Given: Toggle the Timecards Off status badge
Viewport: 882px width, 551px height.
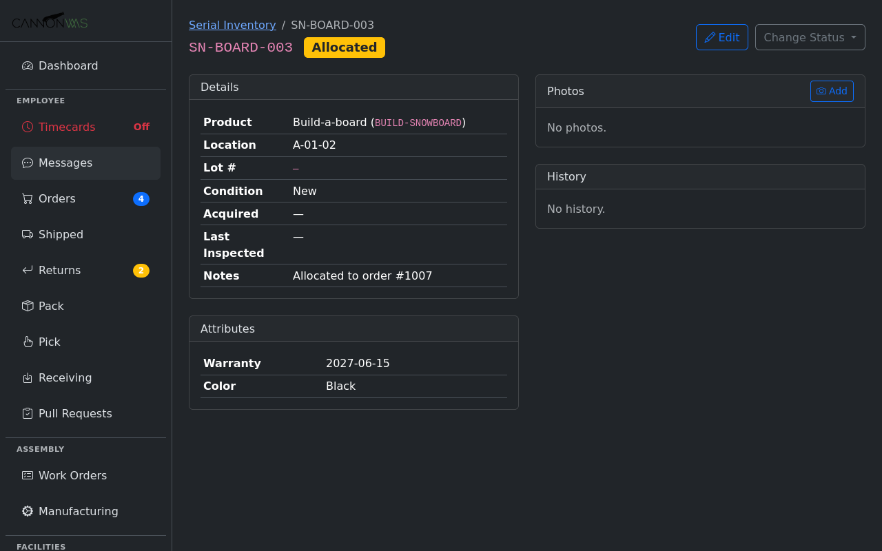Looking at the screenshot, I should click(x=141, y=127).
